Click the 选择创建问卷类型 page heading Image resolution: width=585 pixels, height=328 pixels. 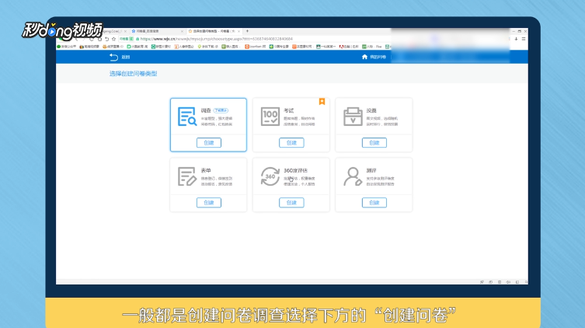tap(133, 74)
